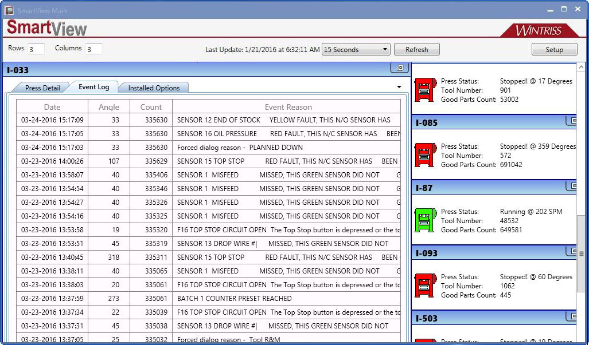This screenshot has height=345, width=589.
Task: Click Running @ 202 SPM status
Action: tap(531, 212)
